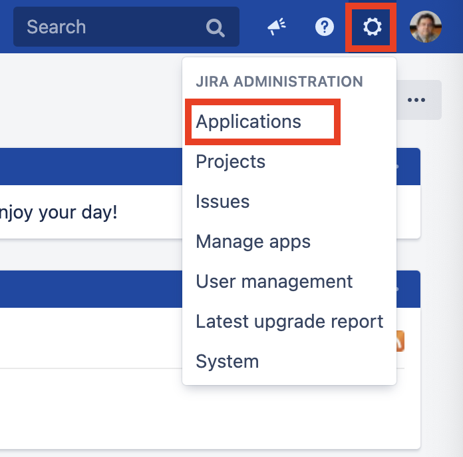Screen dimensions: 463x457
Task: Open the megaphone feedback icon
Action: (x=276, y=27)
